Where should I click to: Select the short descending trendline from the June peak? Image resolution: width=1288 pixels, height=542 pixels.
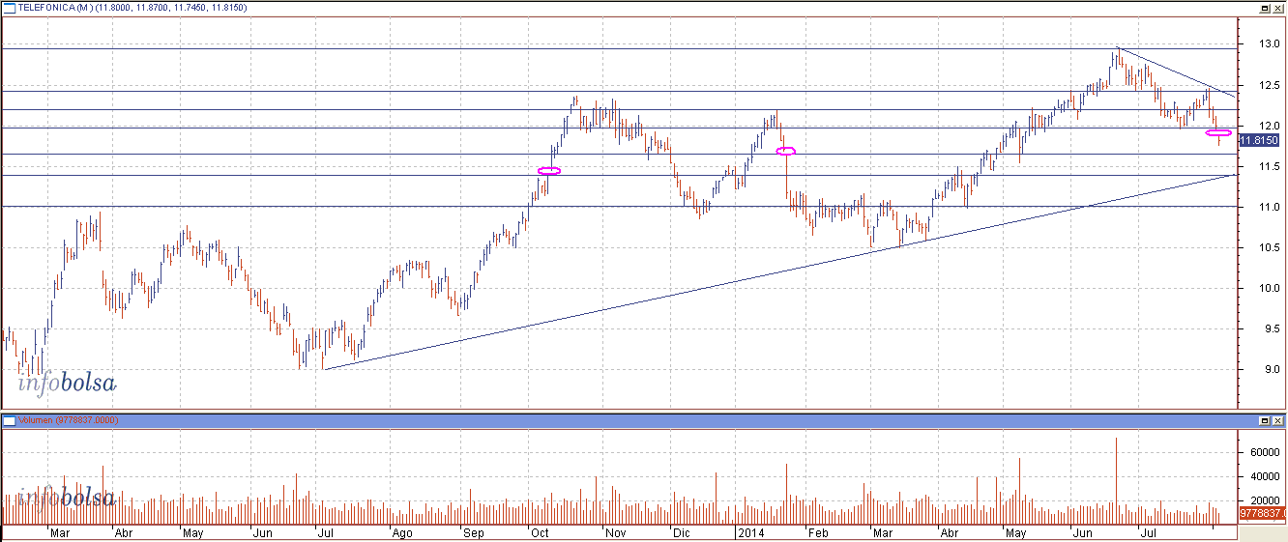(1176, 71)
